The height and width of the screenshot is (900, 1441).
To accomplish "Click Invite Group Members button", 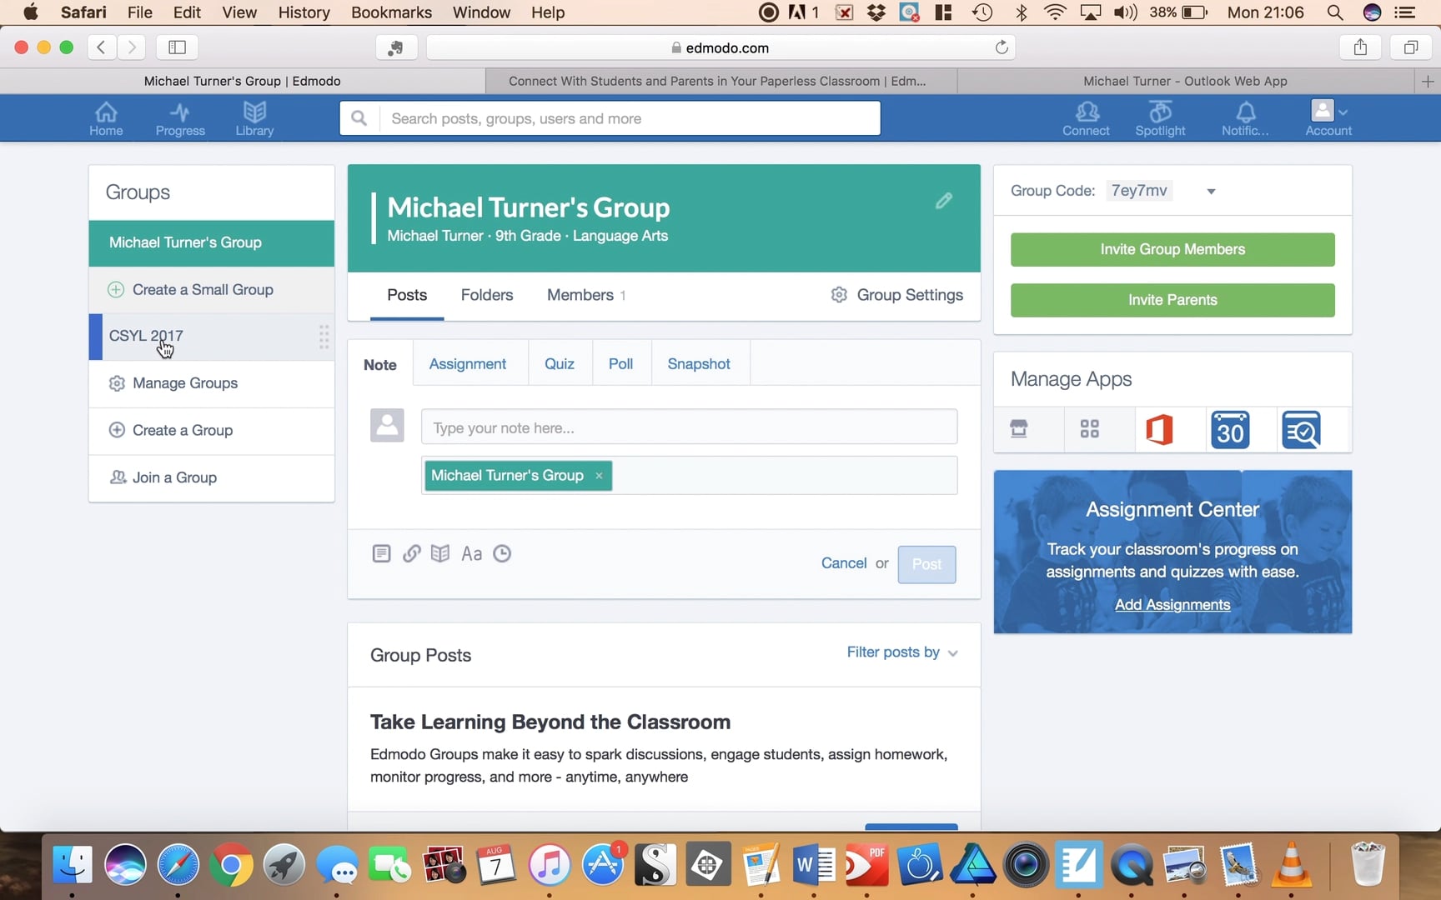I will 1172,249.
